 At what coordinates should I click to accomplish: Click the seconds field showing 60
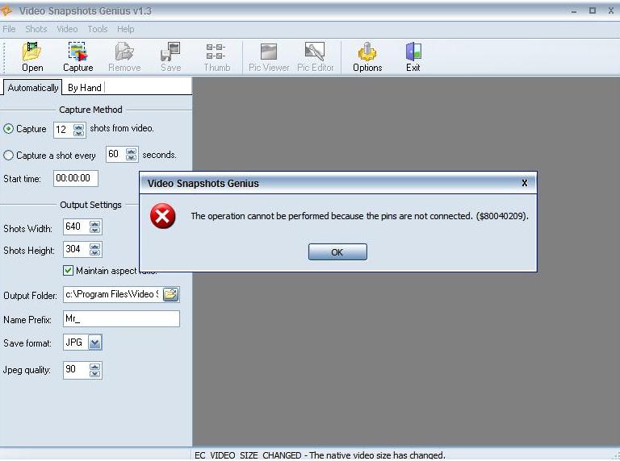tap(113, 154)
